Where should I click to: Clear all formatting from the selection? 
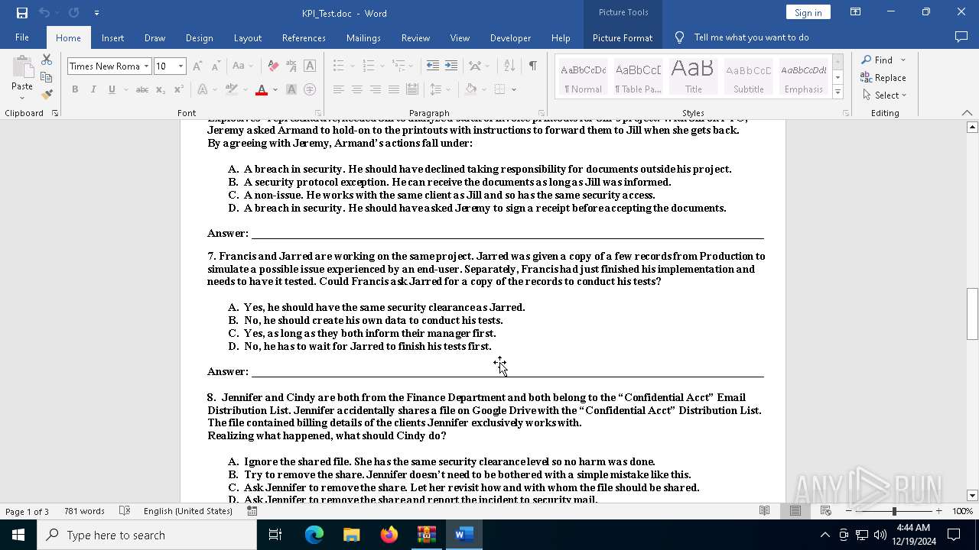pyautogui.click(x=273, y=66)
